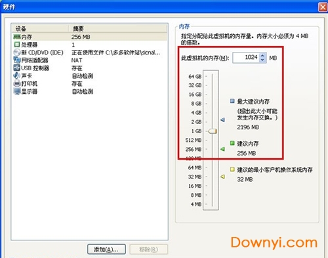Click the memory value field showing 1024
328x258 pixels.
(x=246, y=58)
